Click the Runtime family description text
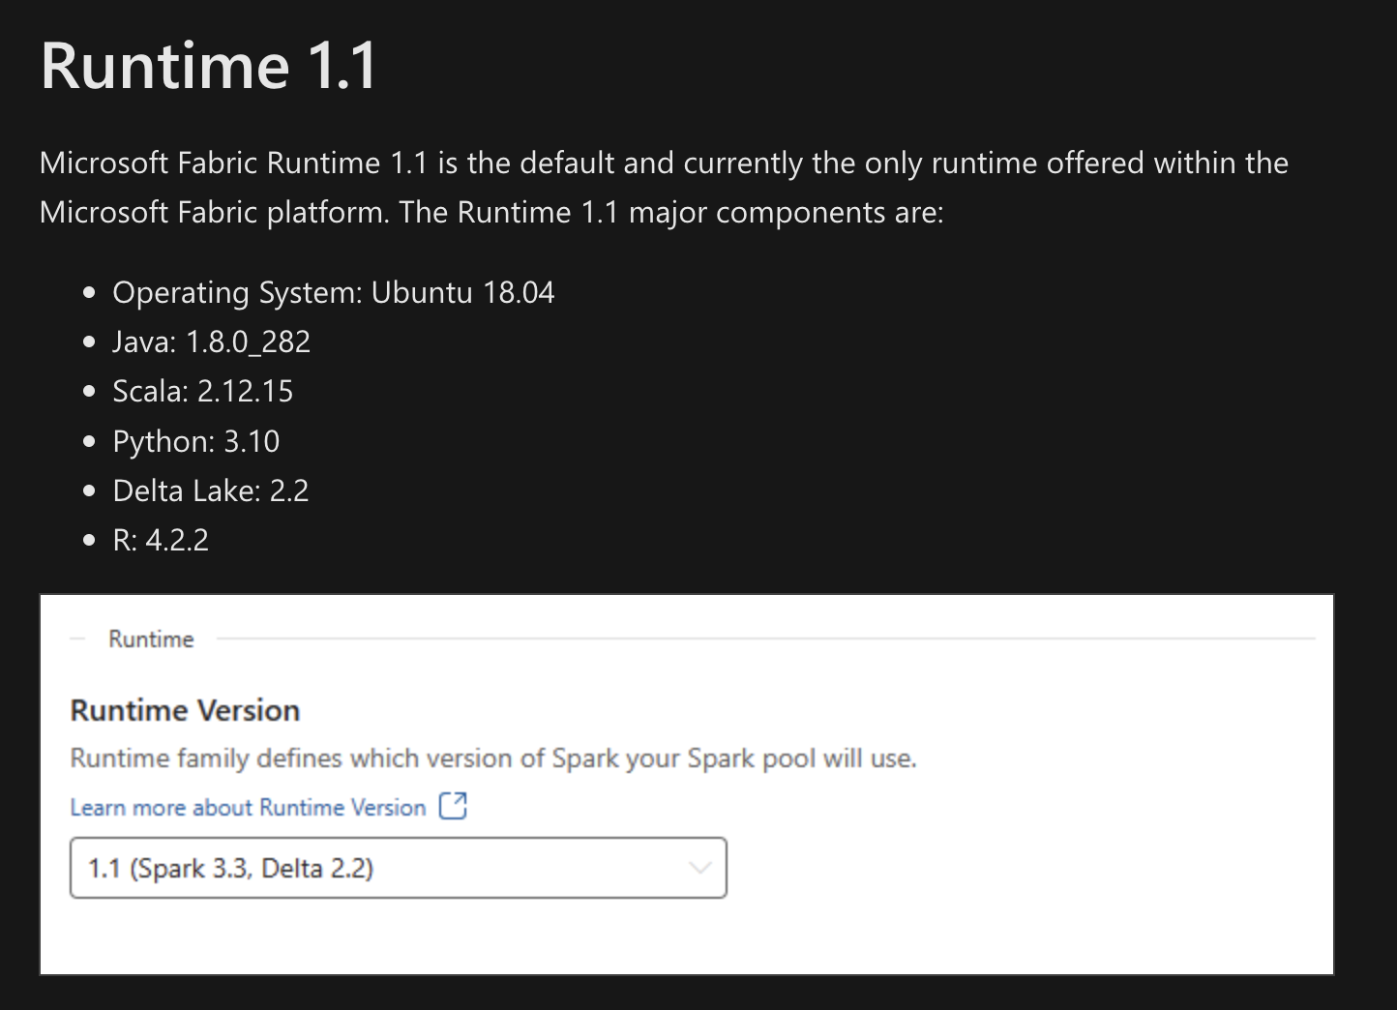1397x1010 pixels. point(492,757)
